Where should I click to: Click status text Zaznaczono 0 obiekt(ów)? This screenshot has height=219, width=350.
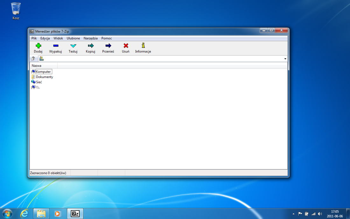click(x=48, y=173)
